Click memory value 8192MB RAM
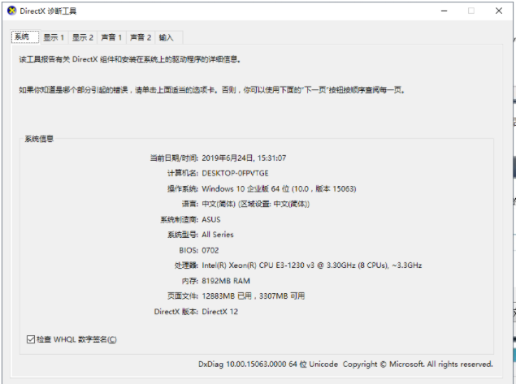This screenshot has width=516, height=384. (x=226, y=281)
